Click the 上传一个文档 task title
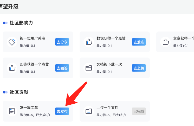Screen dimensions: 194x126 tap(107, 108)
